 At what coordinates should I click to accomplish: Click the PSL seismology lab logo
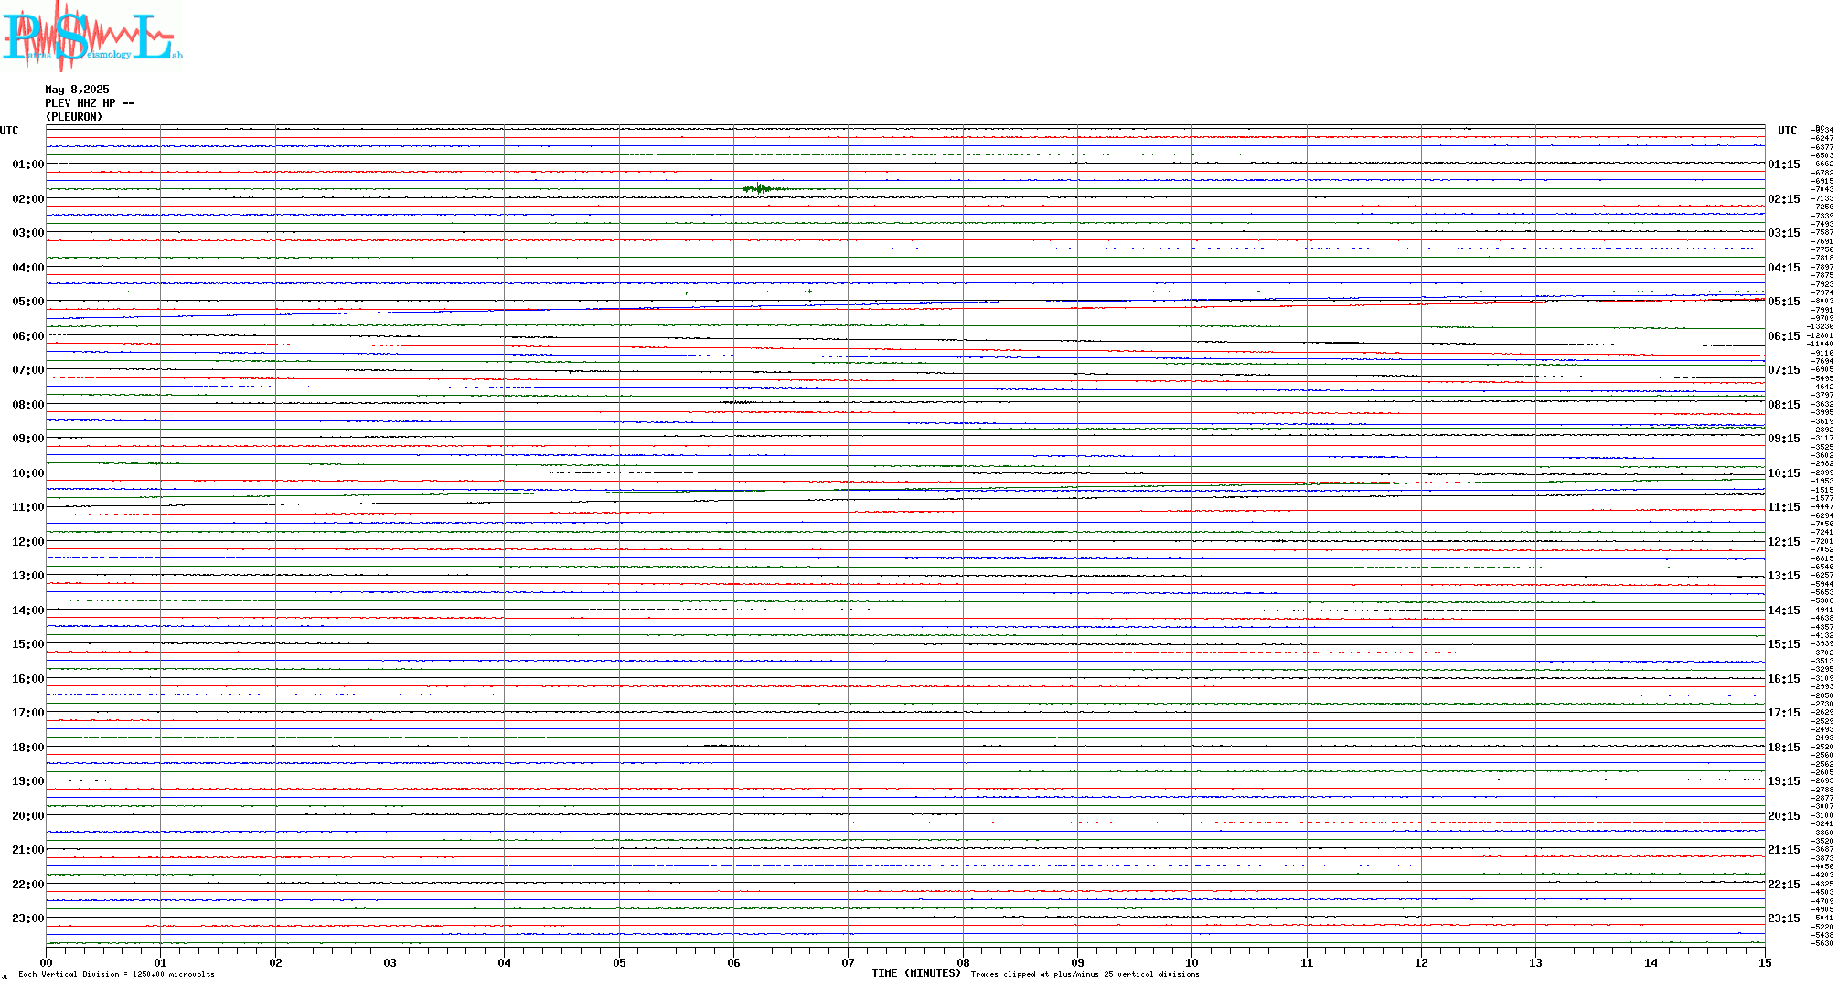coord(91,35)
